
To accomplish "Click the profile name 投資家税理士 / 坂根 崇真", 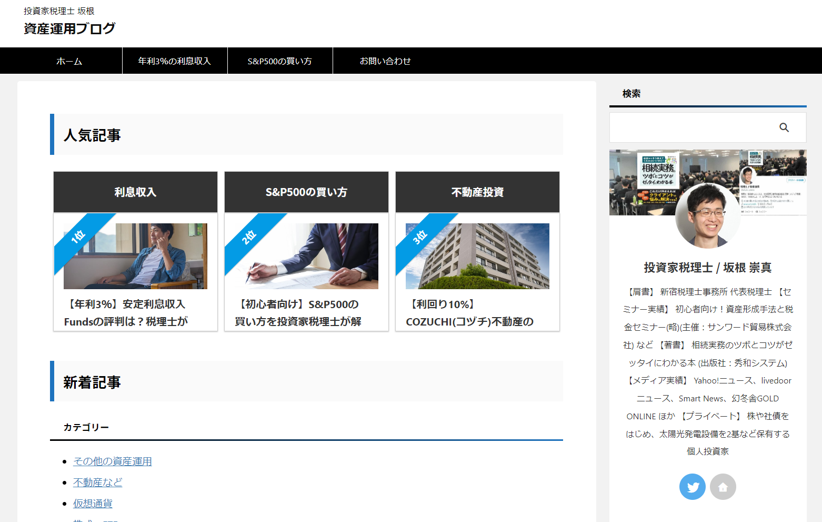I will coord(708,268).
